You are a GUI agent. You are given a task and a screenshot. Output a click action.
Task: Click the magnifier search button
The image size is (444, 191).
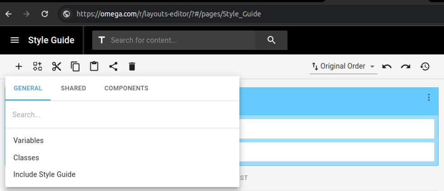pos(271,40)
